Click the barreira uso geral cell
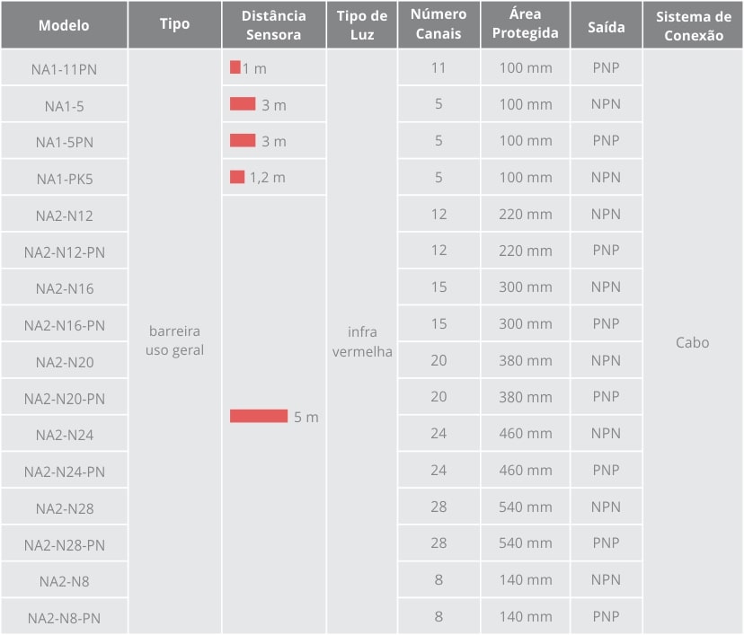 point(174,341)
